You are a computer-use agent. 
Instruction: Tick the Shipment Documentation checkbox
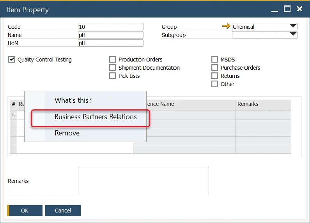click(112, 68)
